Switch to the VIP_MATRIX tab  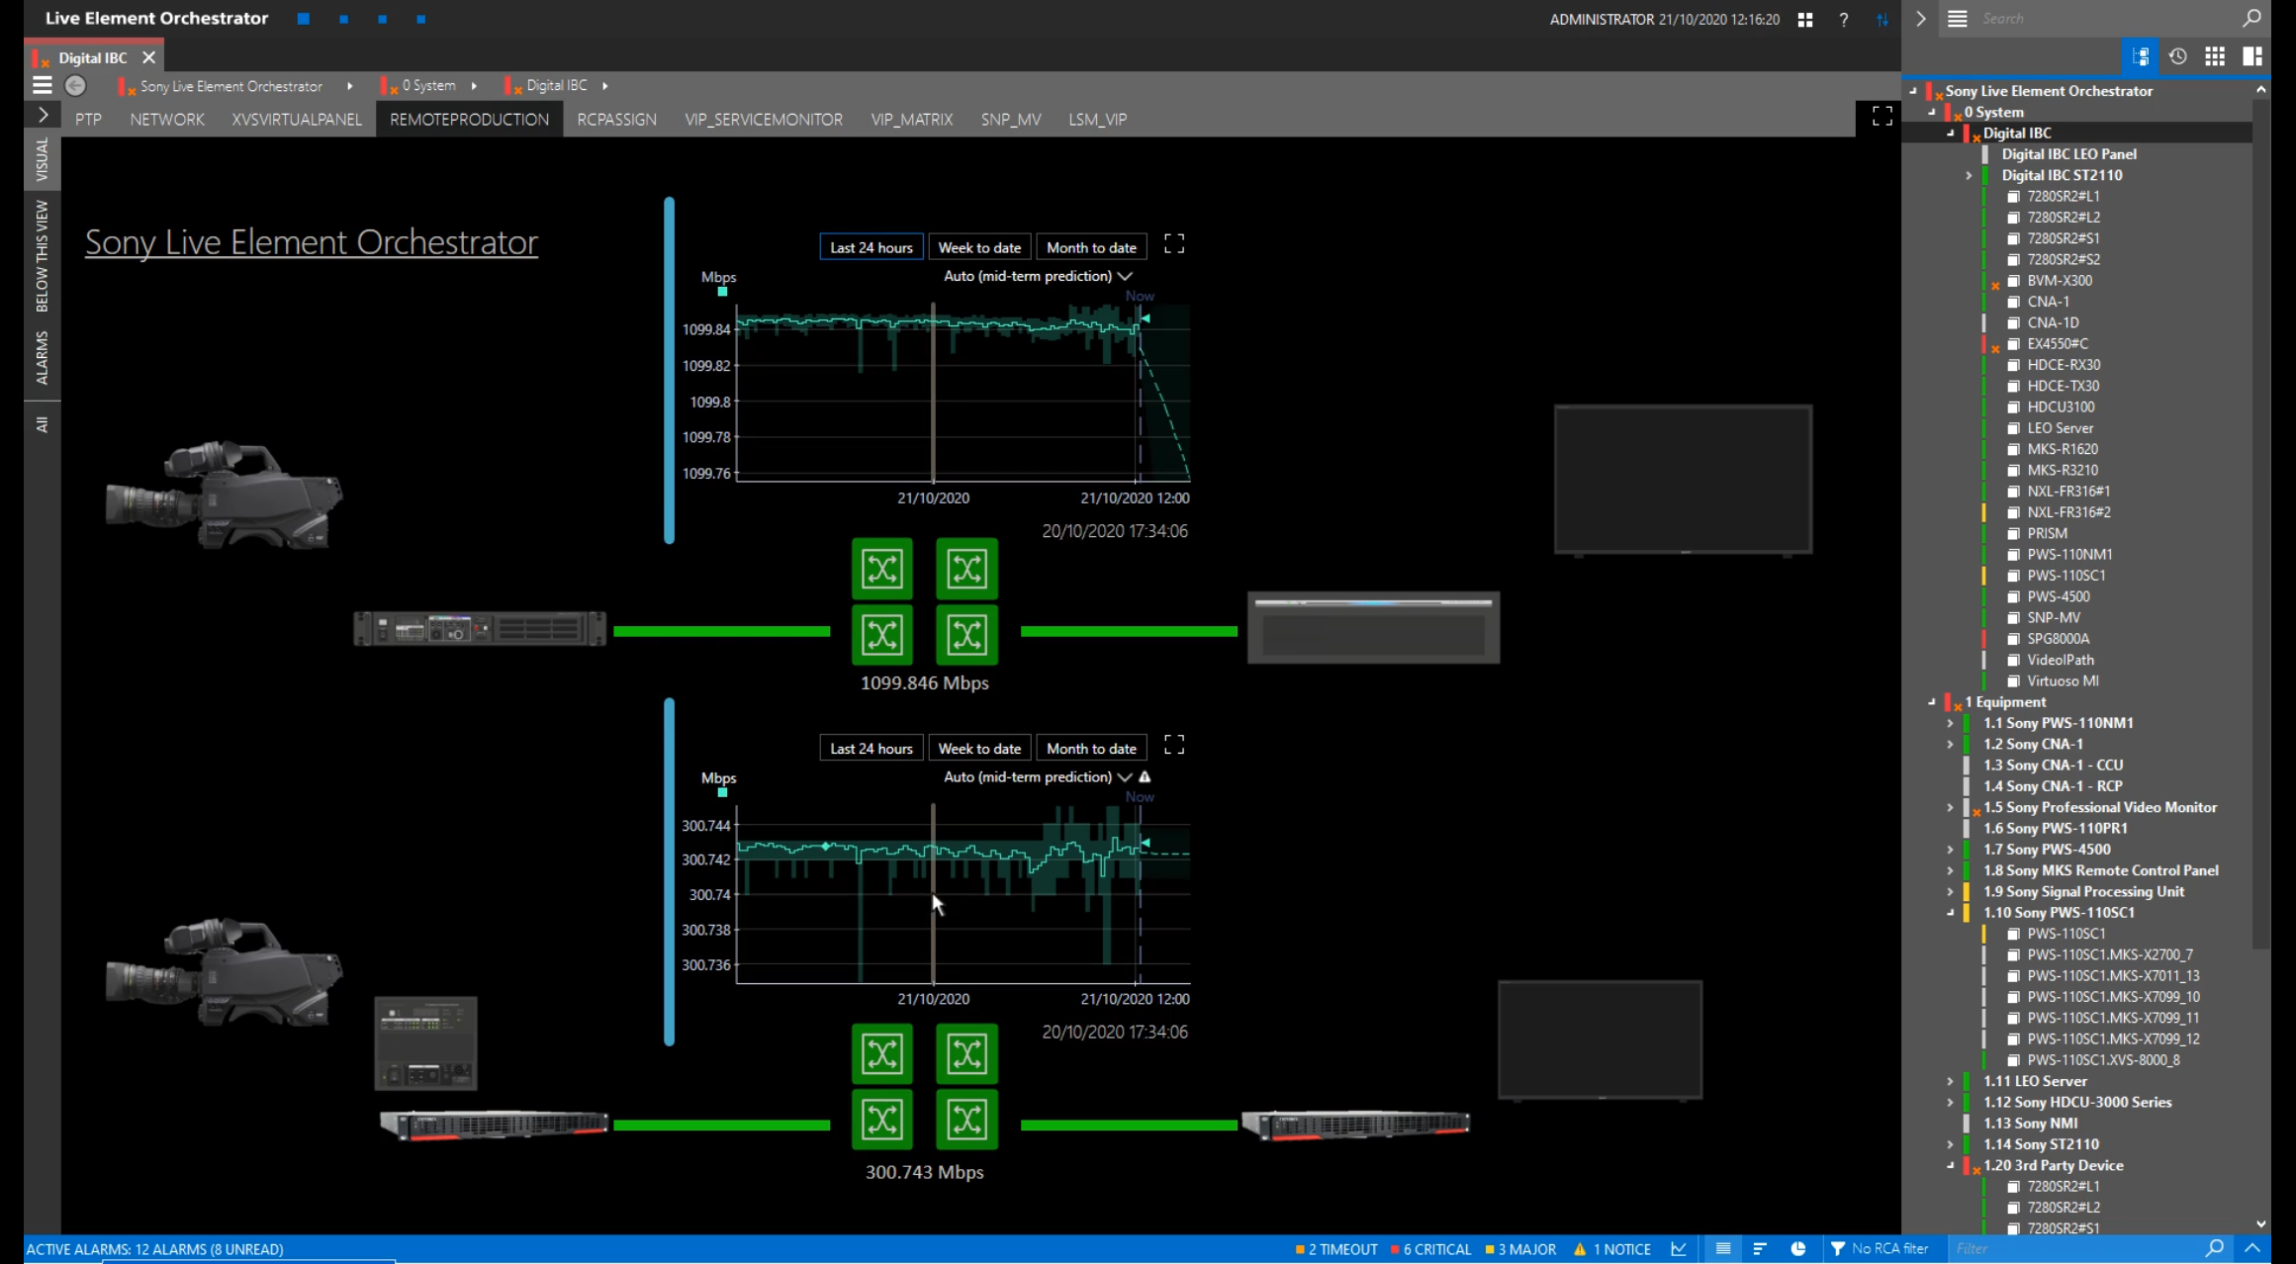(912, 119)
